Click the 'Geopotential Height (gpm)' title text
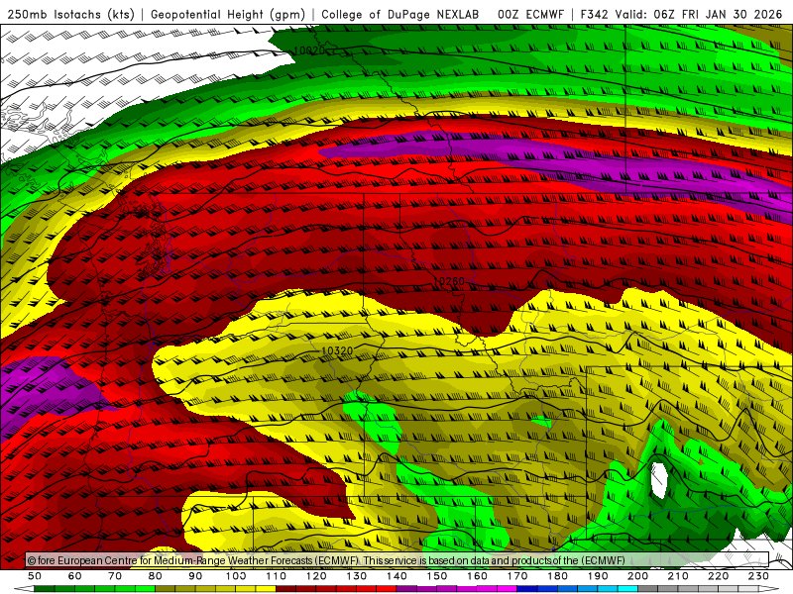Viewport: 793px width, 594px height. [228, 15]
